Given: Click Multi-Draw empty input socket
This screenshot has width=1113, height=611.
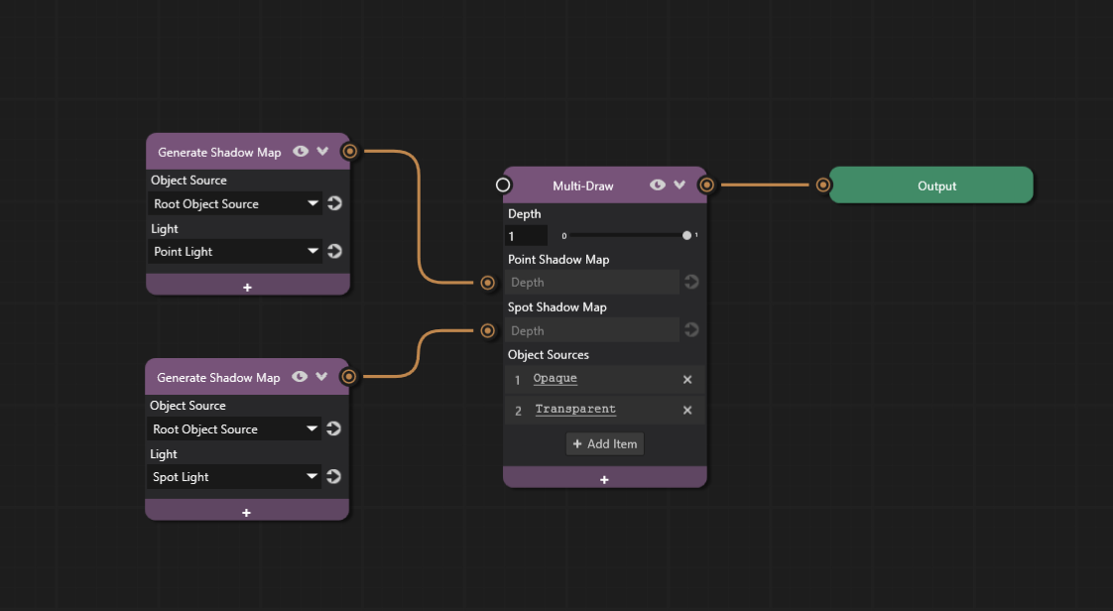Looking at the screenshot, I should coord(503,185).
